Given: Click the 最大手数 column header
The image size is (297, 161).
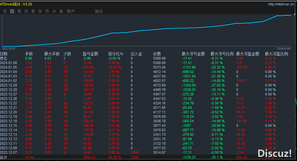Looking at the screenshot, I should [x=52, y=54].
